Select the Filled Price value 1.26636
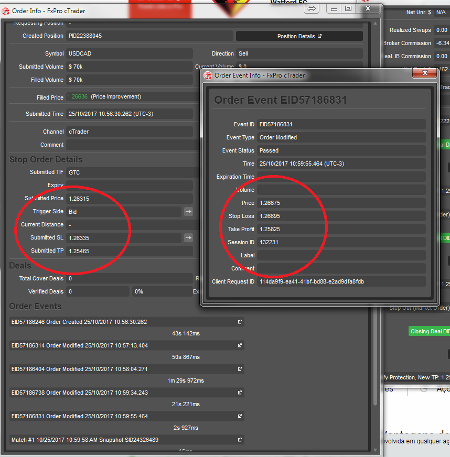This screenshot has height=457, width=450. (77, 97)
